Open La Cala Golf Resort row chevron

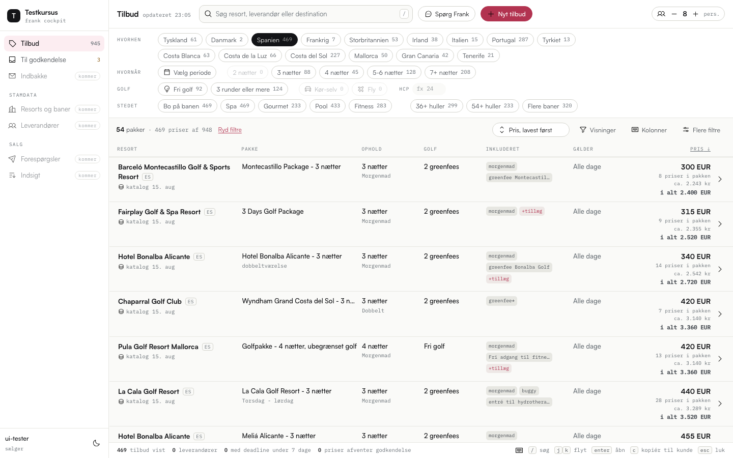point(720,404)
